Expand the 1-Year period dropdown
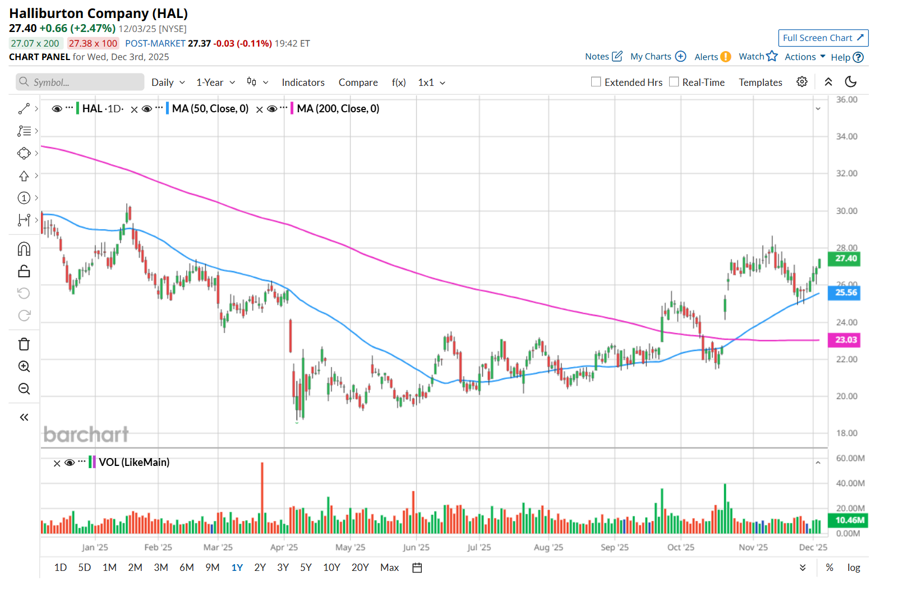Screen dimensions: 898x590 point(215,83)
